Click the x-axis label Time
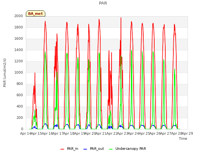Screen dimensions: 207x155 183,139
